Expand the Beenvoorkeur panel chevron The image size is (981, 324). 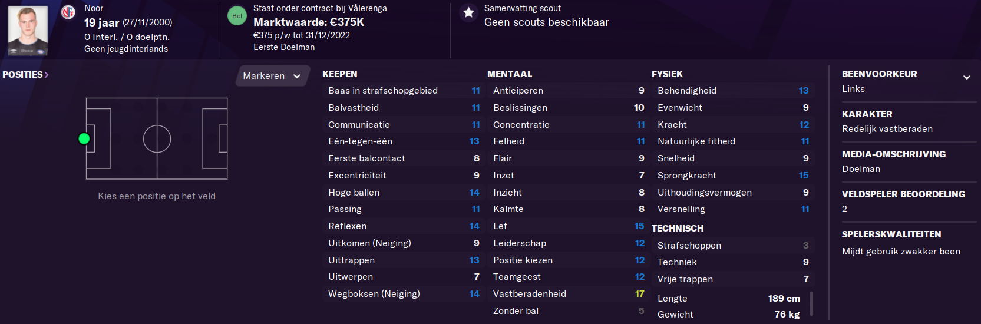coord(966,77)
